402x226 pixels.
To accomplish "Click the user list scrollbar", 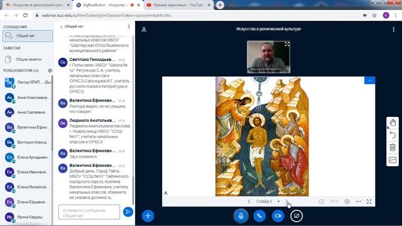I will point(52,113).
